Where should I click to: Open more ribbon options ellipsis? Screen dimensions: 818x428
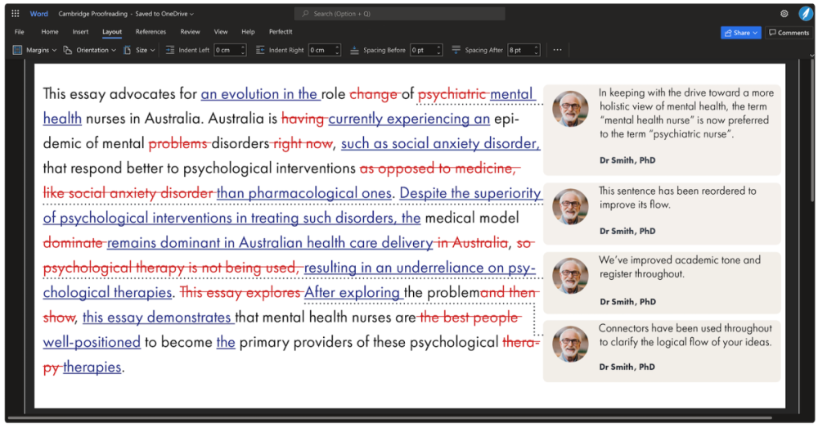pos(557,50)
